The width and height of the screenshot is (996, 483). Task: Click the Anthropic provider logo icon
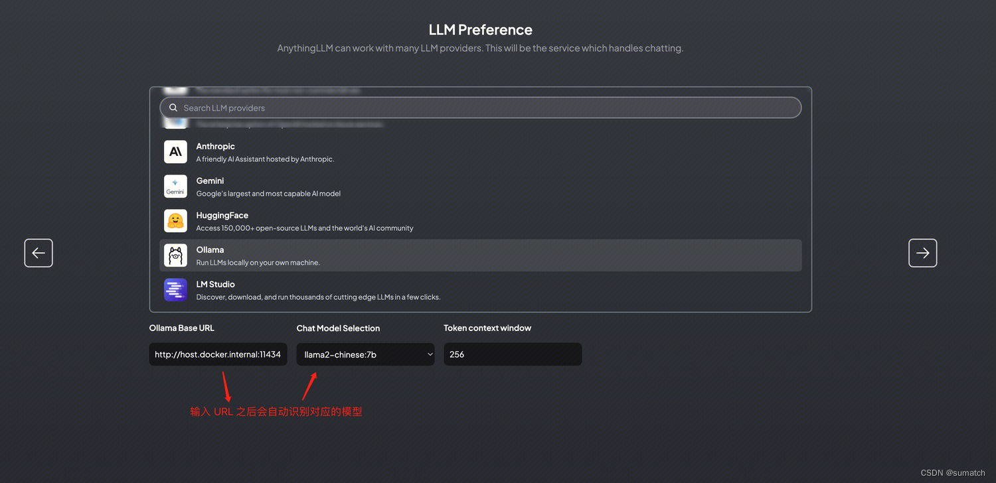pyautogui.click(x=175, y=152)
